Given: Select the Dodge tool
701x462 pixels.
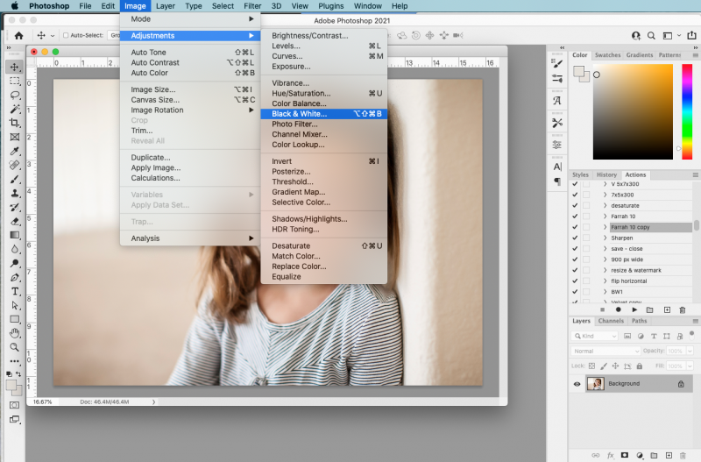Looking at the screenshot, I should (x=15, y=263).
